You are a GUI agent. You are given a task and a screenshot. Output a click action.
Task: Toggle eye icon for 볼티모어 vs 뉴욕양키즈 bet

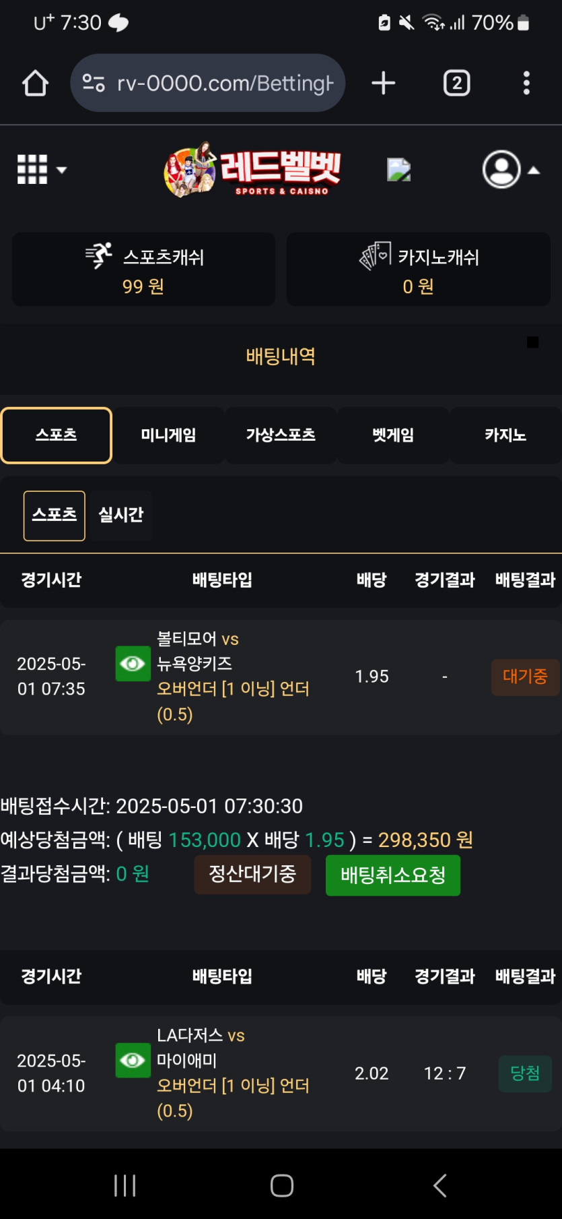133,664
